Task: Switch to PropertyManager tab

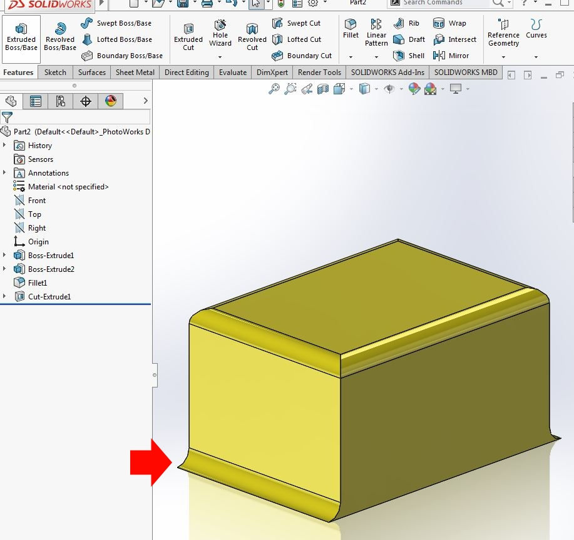Action: [36, 101]
